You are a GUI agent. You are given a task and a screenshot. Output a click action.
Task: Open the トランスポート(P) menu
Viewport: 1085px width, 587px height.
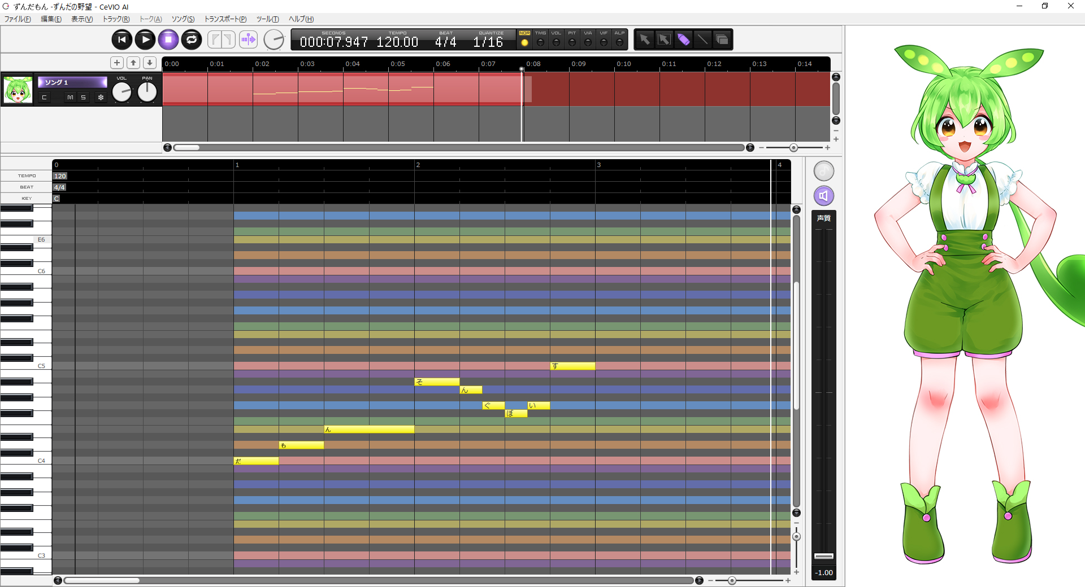coord(225,19)
